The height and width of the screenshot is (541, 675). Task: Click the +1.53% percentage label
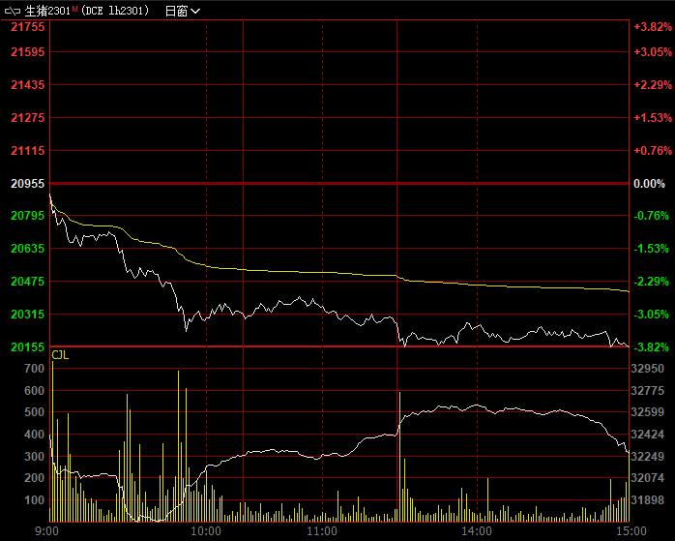tap(653, 118)
